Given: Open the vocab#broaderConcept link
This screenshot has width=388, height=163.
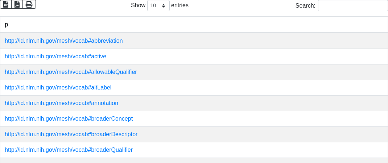Looking at the screenshot, I should (x=69, y=119).
